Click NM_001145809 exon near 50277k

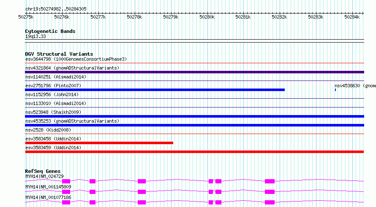point(93,192)
